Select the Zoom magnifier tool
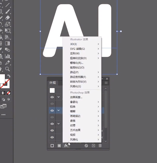The width and height of the screenshot is (157, 163). (x=7, y=69)
